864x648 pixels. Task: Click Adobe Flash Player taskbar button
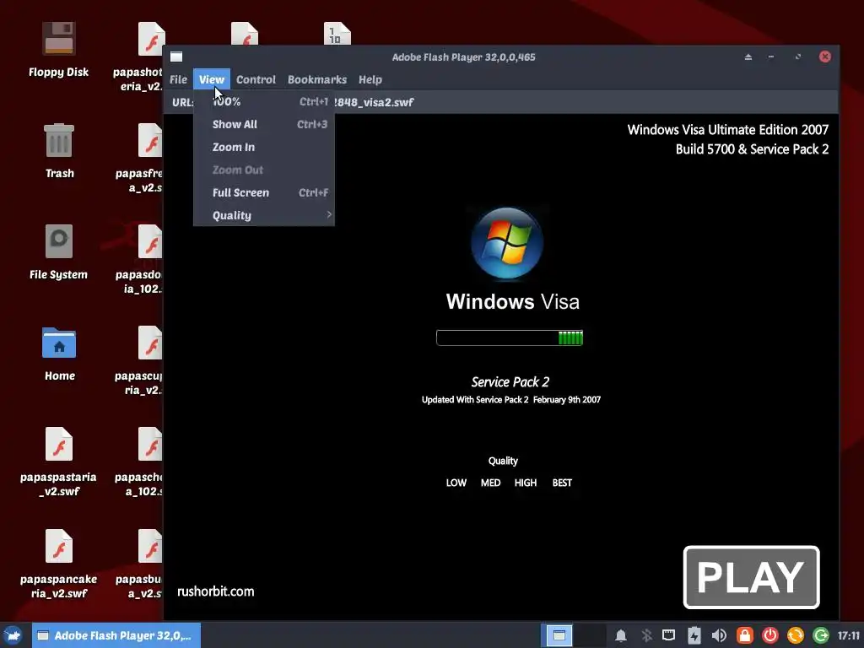(116, 635)
